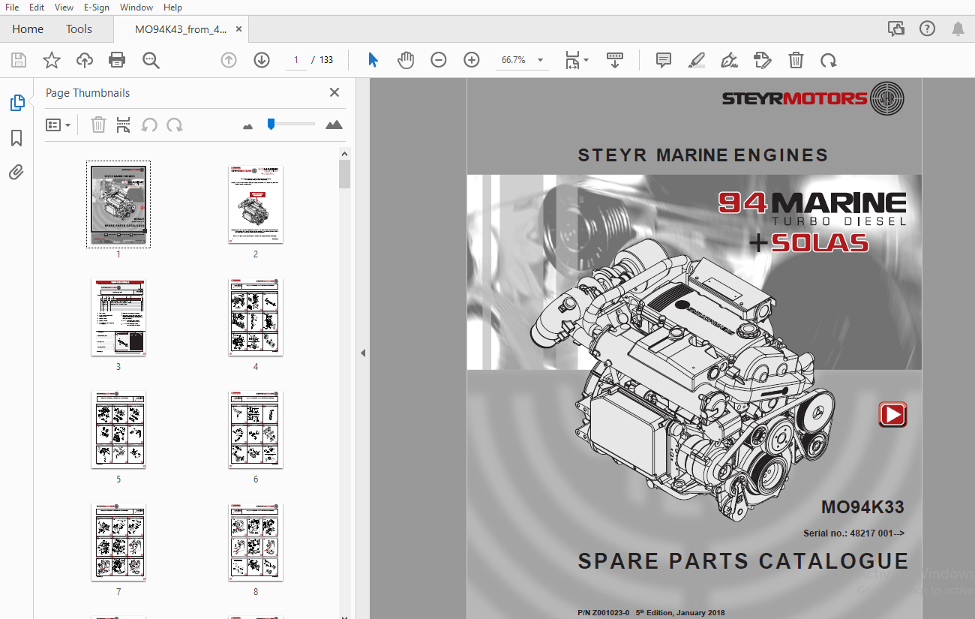Open the File menu
This screenshot has height=619, width=975.
point(12,8)
